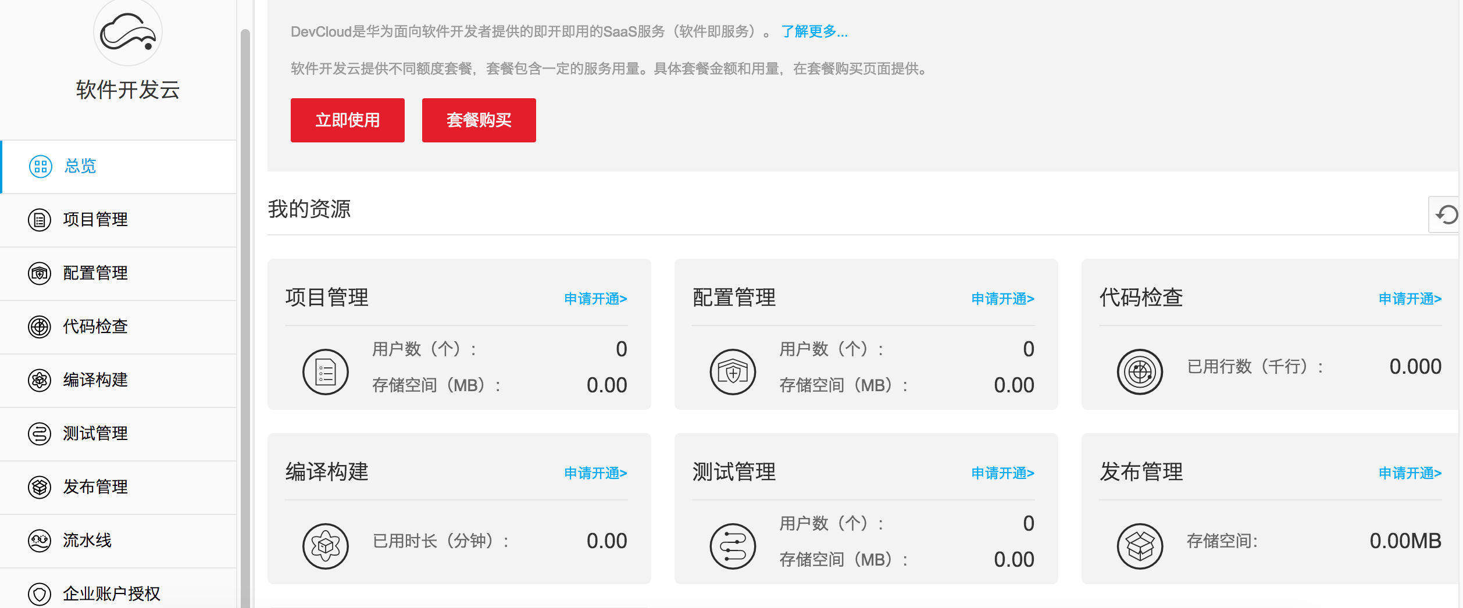Click shield icon in 配置管理 card
Viewport: 1463px width, 608px height.
(733, 372)
